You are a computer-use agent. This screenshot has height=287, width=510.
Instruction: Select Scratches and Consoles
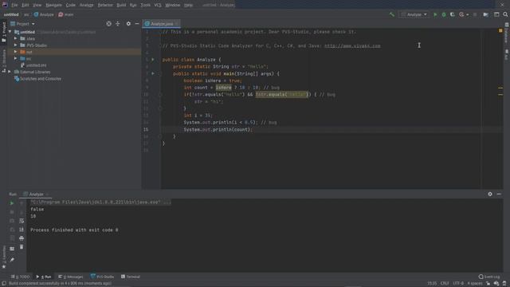(37, 78)
